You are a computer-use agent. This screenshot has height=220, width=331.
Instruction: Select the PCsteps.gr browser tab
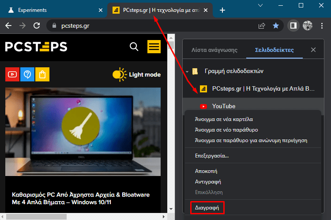pyautogui.click(x=160, y=10)
